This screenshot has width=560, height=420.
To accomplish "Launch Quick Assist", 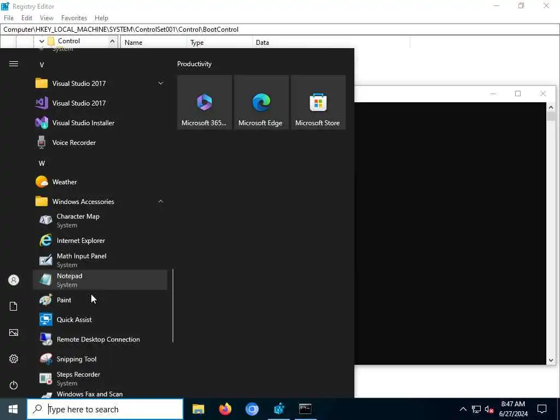I will click(100, 319).
